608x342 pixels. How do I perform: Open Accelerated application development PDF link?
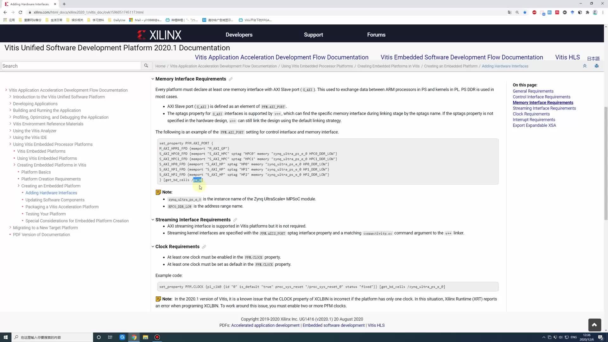coord(265,325)
